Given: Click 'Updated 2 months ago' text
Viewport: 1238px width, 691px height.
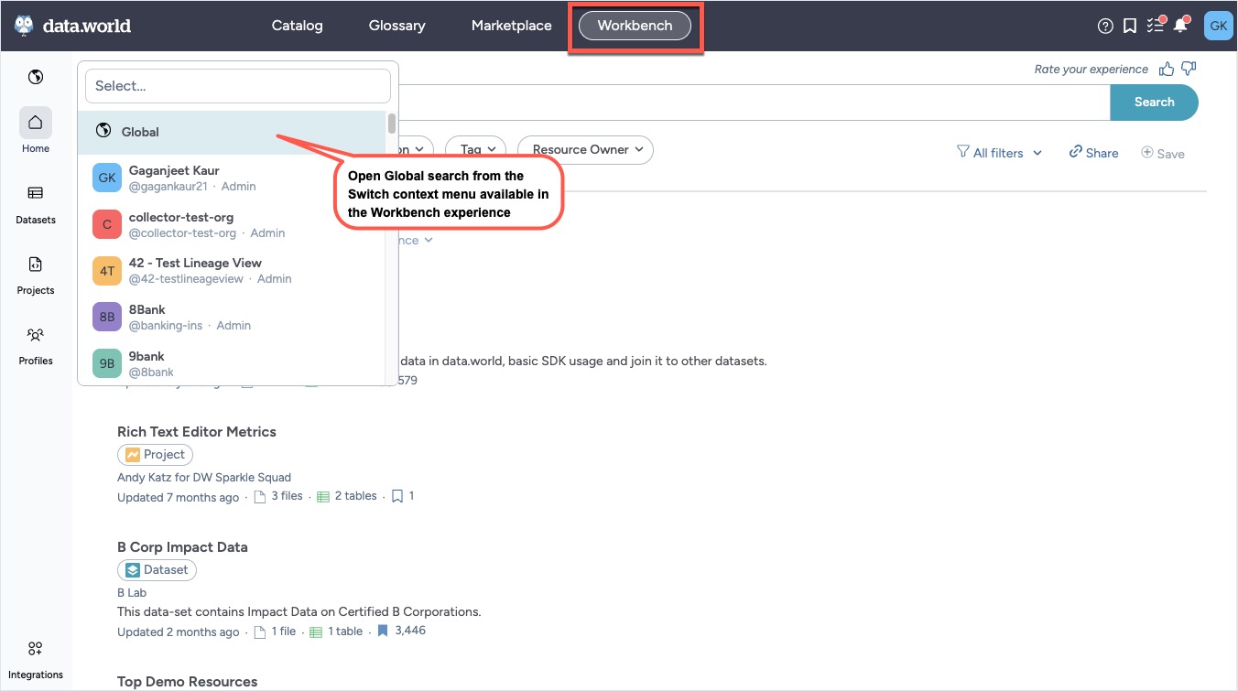Looking at the screenshot, I should coord(178,632).
